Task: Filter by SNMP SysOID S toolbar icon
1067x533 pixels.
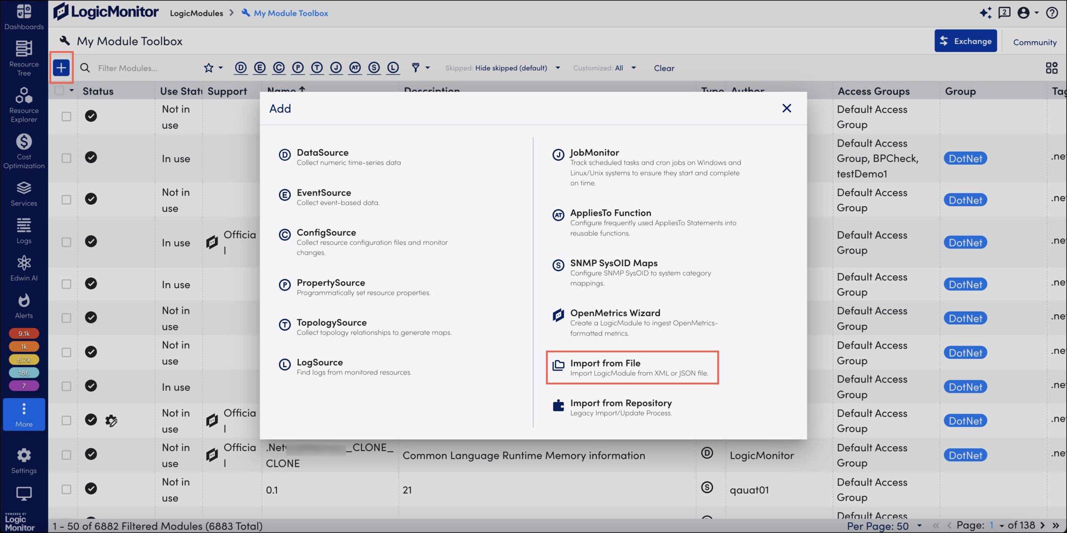Action: (374, 67)
